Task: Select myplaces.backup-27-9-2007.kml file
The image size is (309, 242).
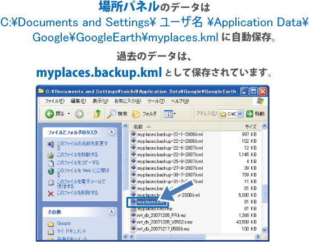Action: point(170,168)
